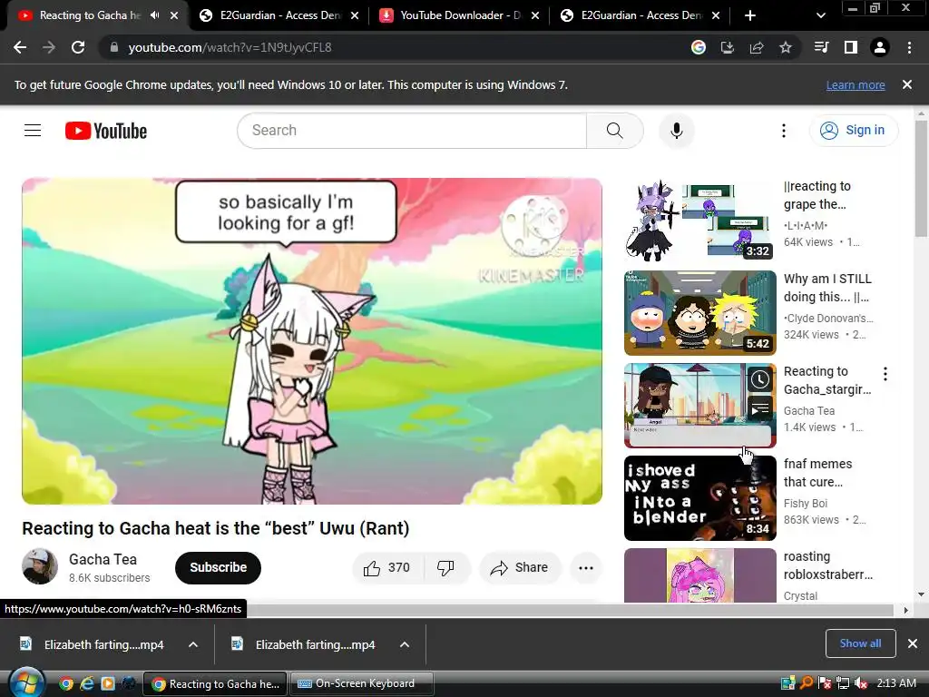
Task: Open the Gacha Tea channel name
Action: point(103,559)
